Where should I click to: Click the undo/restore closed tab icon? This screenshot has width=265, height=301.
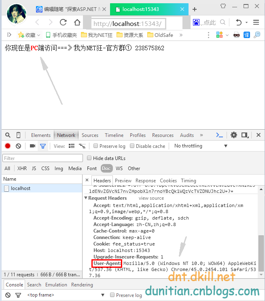239,22
